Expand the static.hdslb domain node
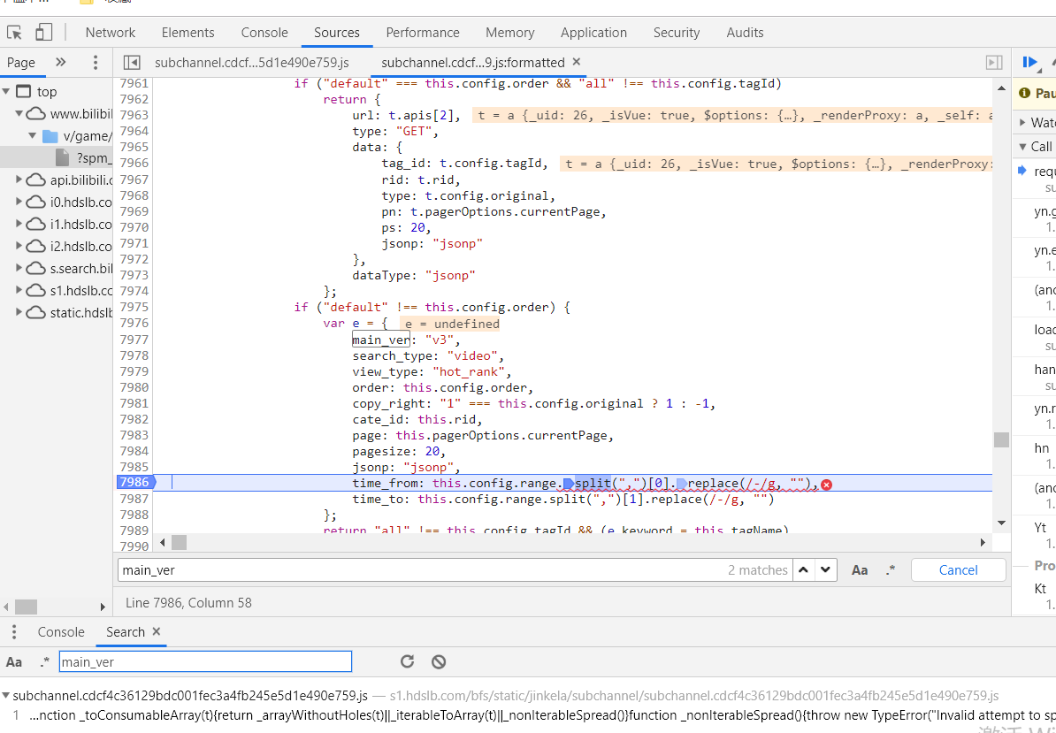The width and height of the screenshot is (1056, 733). point(19,313)
